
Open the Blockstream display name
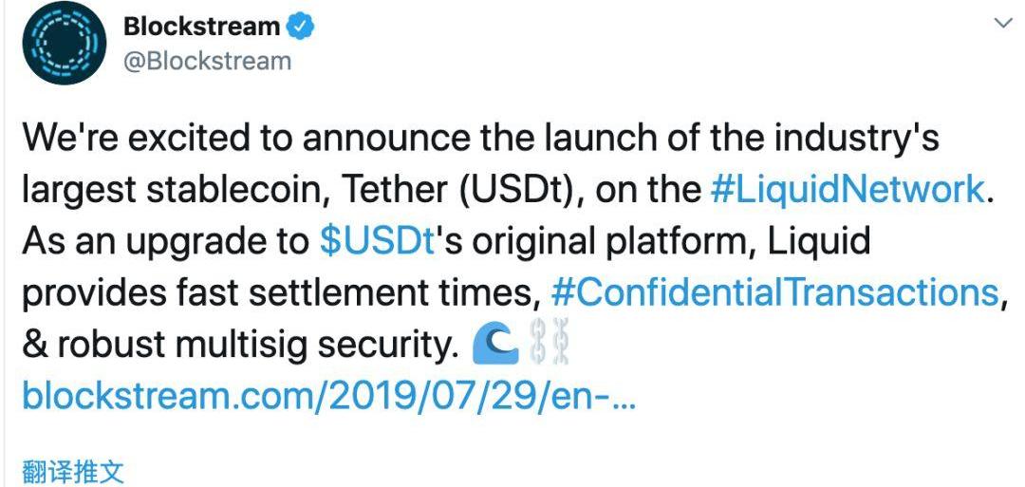(201, 27)
